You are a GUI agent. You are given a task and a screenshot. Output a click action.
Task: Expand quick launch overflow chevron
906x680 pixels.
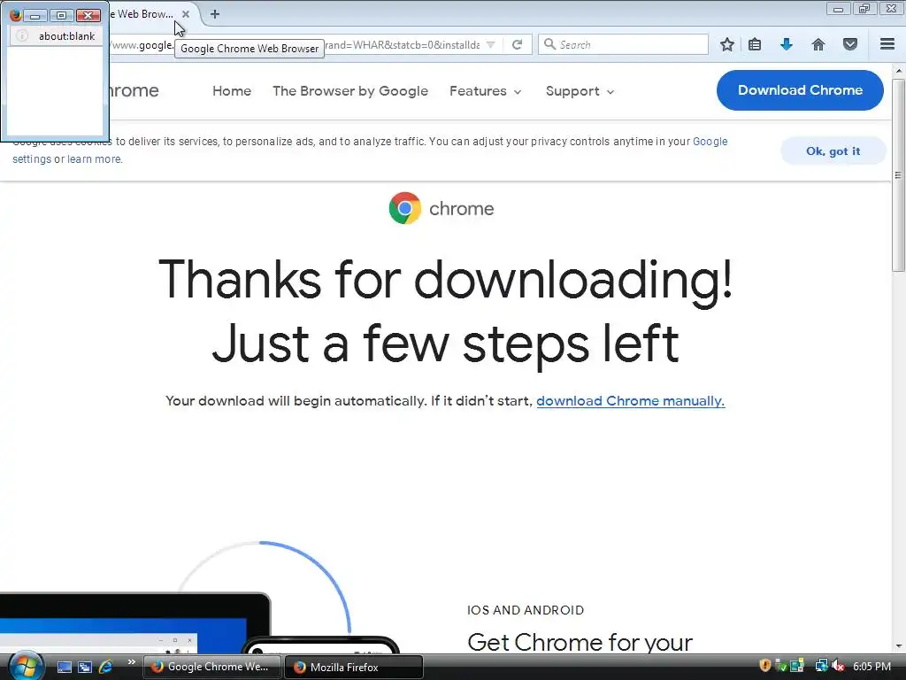pyautogui.click(x=131, y=662)
